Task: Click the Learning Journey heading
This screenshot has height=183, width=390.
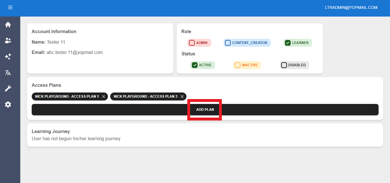Action: tap(51, 131)
